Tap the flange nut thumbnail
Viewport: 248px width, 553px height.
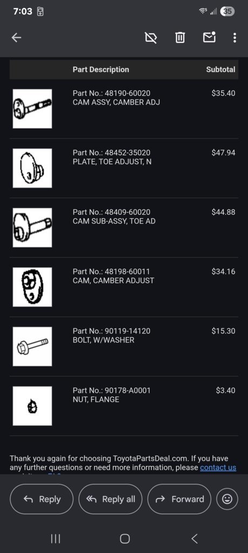[x=32, y=406]
